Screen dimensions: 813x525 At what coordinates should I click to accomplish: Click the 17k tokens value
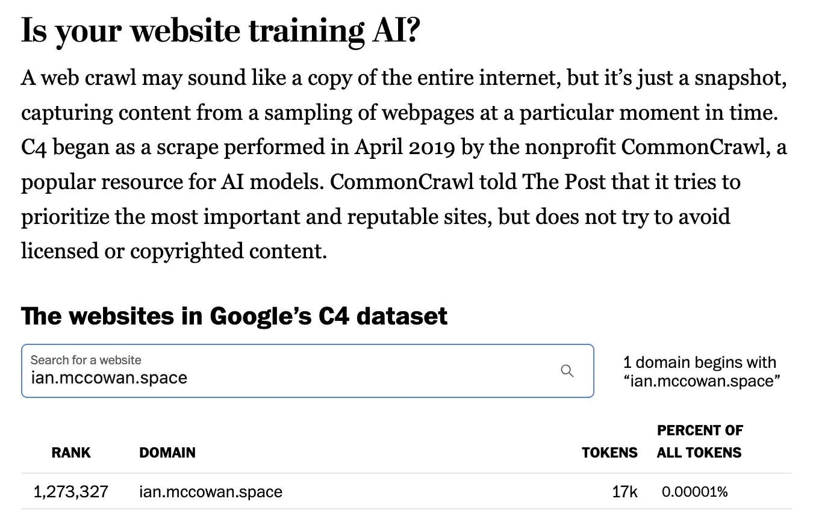pos(625,492)
